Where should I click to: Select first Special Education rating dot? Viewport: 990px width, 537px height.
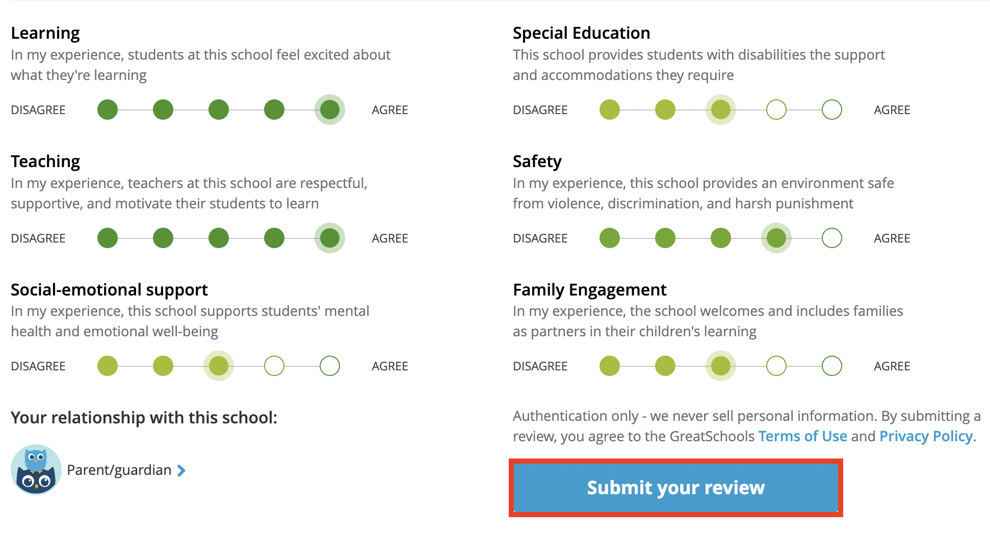(610, 110)
